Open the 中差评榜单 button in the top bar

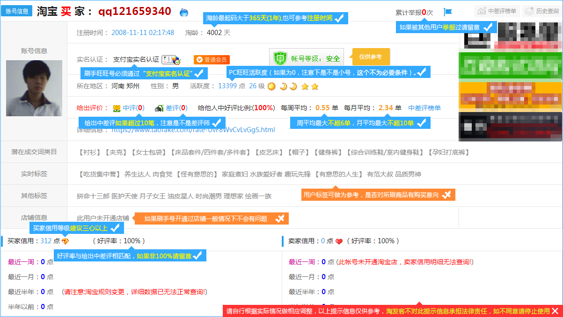497,11
